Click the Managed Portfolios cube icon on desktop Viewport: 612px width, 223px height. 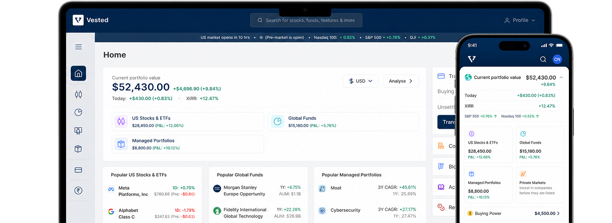pyautogui.click(x=121, y=144)
